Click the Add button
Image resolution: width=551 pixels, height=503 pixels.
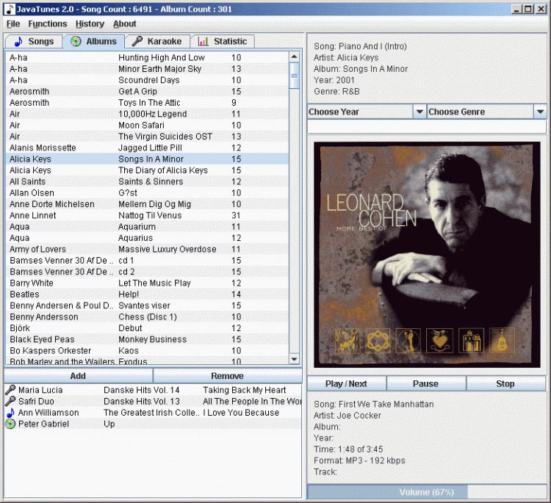tap(78, 376)
